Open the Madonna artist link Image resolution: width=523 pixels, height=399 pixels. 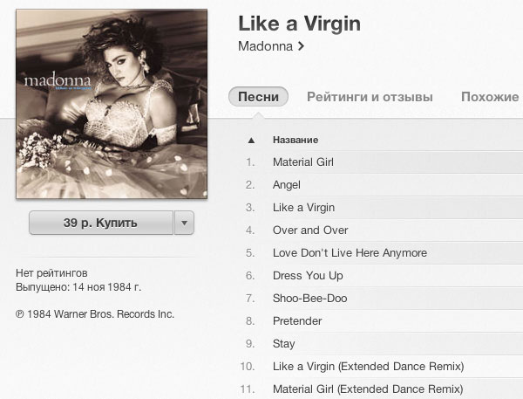(x=266, y=46)
